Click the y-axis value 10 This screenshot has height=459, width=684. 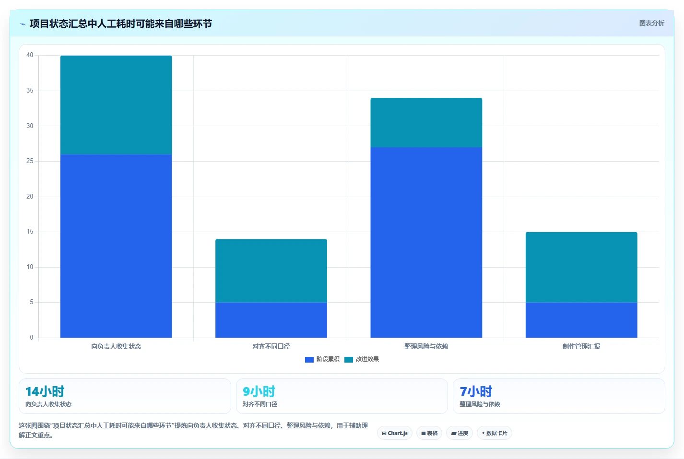(30, 267)
